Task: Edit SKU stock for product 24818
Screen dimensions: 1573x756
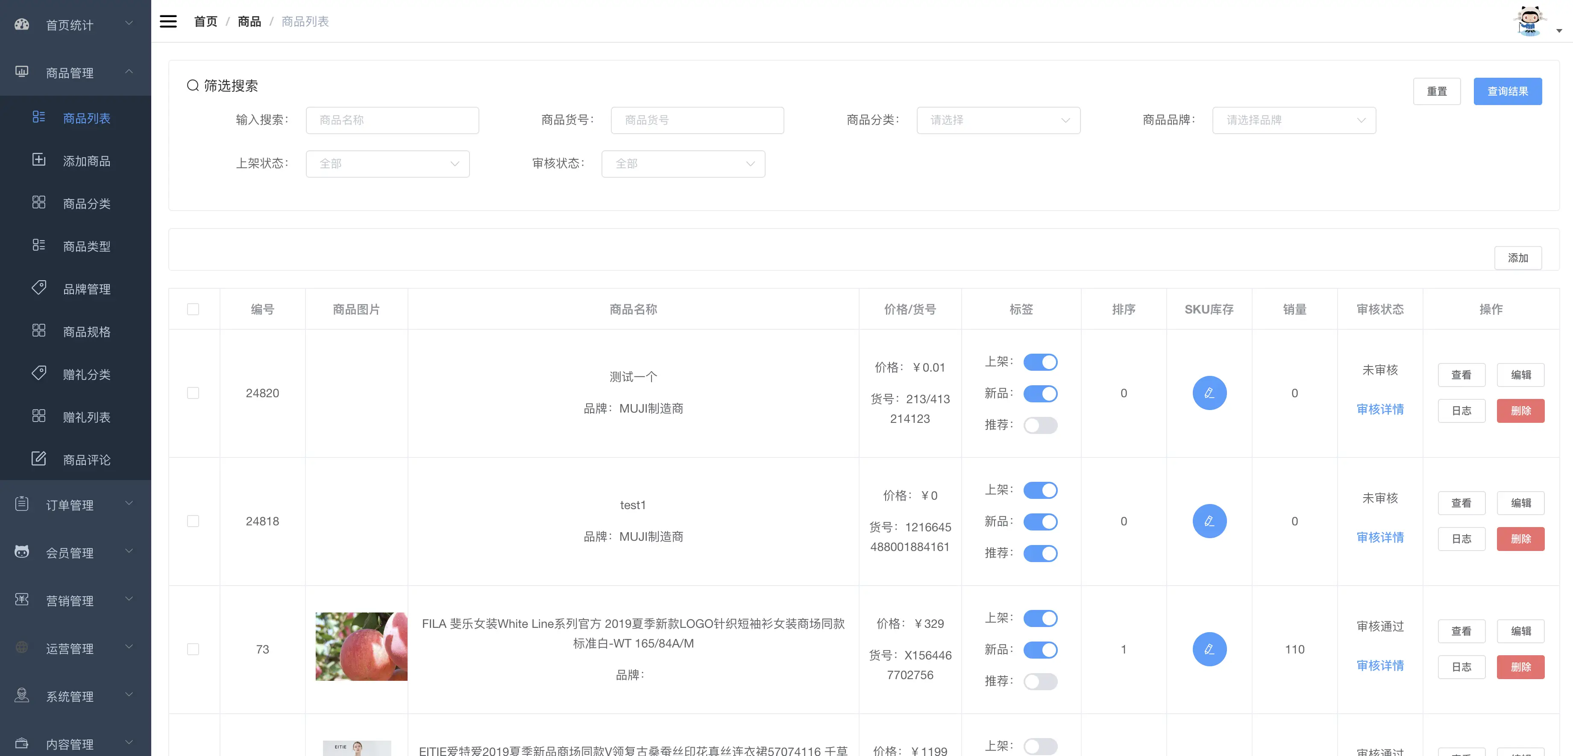Action: point(1209,522)
